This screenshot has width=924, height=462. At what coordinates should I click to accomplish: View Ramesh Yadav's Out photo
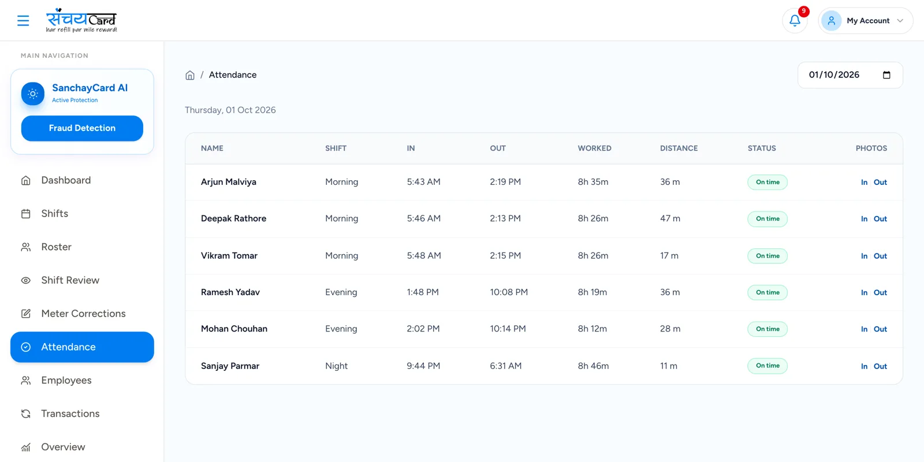pyautogui.click(x=880, y=293)
